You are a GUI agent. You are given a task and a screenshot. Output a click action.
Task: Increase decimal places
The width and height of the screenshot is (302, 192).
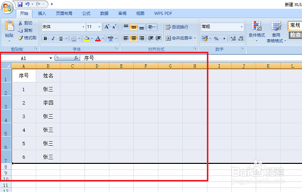(x=233, y=39)
